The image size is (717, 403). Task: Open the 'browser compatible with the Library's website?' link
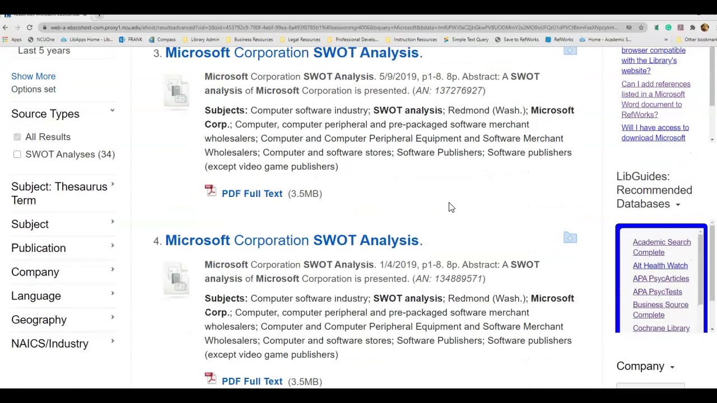click(653, 60)
